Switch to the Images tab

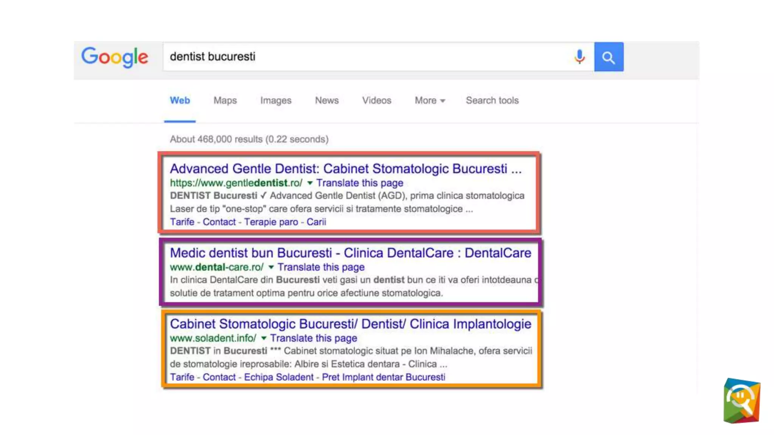[x=276, y=100]
